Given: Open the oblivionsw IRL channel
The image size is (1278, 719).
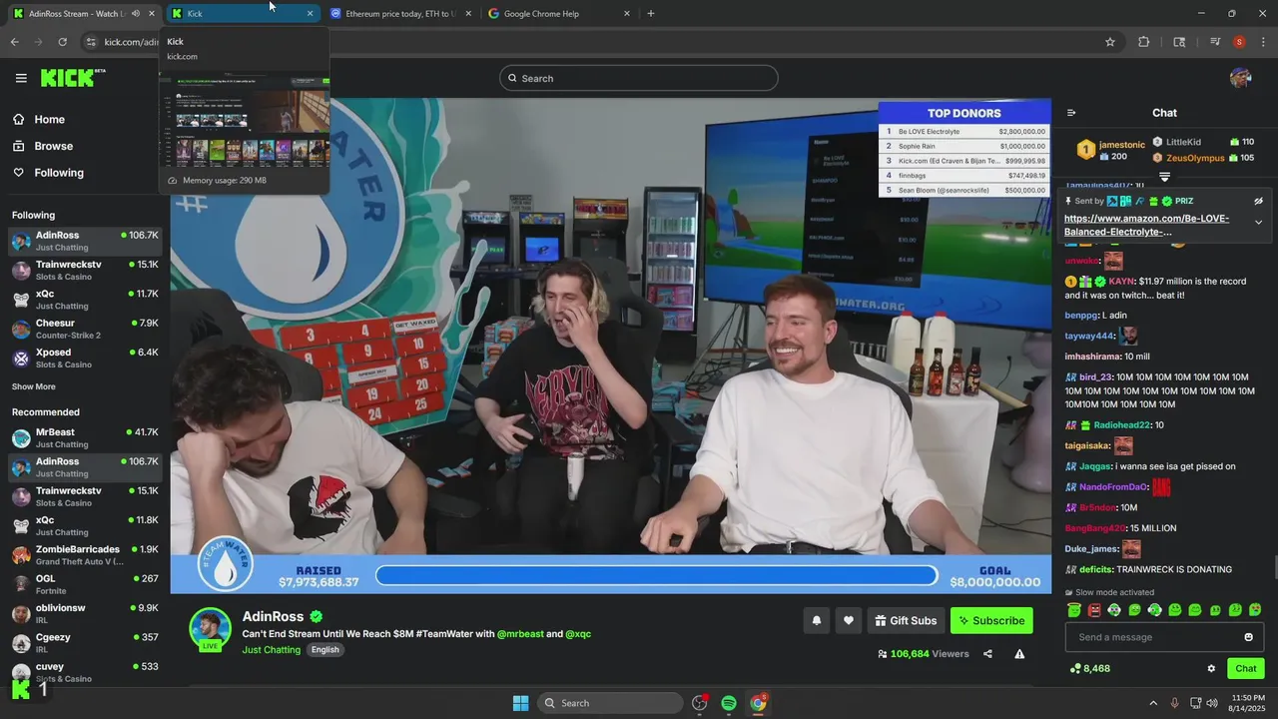Looking at the screenshot, I should (85, 613).
